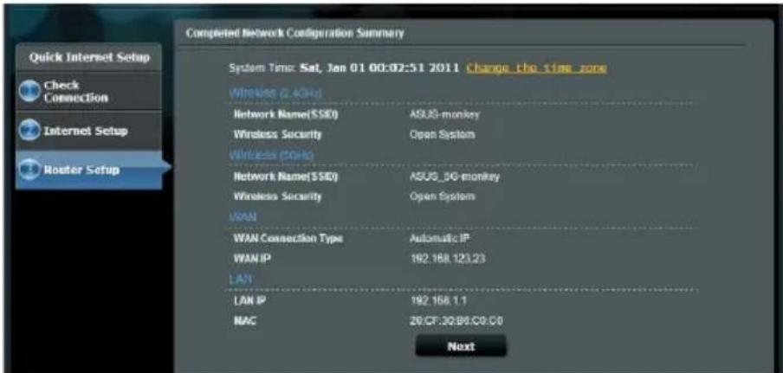Click the LAN IP value 192.168.1.1

pyautogui.click(x=438, y=300)
